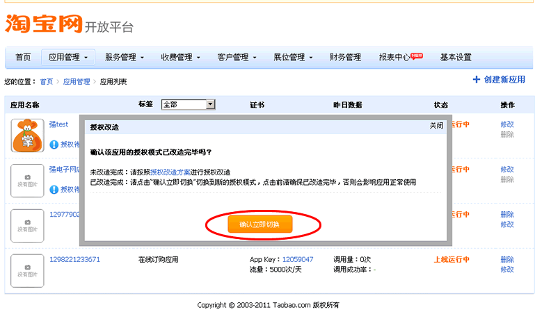Click the no-image thumbnail for 强电子网店

pyautogui.click(x=27, y=181)
